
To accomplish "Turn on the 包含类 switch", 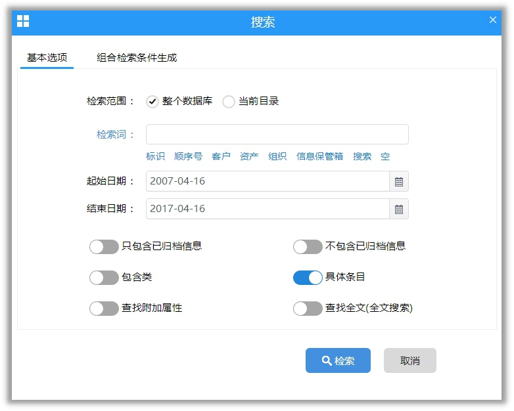I will [104, 278].
